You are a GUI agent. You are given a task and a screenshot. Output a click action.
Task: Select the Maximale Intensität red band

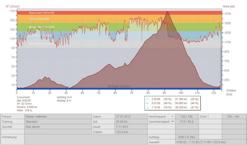[93, 13]
